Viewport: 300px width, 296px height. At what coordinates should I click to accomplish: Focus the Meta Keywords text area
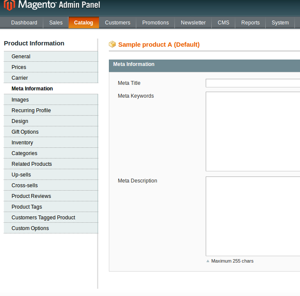252,131
